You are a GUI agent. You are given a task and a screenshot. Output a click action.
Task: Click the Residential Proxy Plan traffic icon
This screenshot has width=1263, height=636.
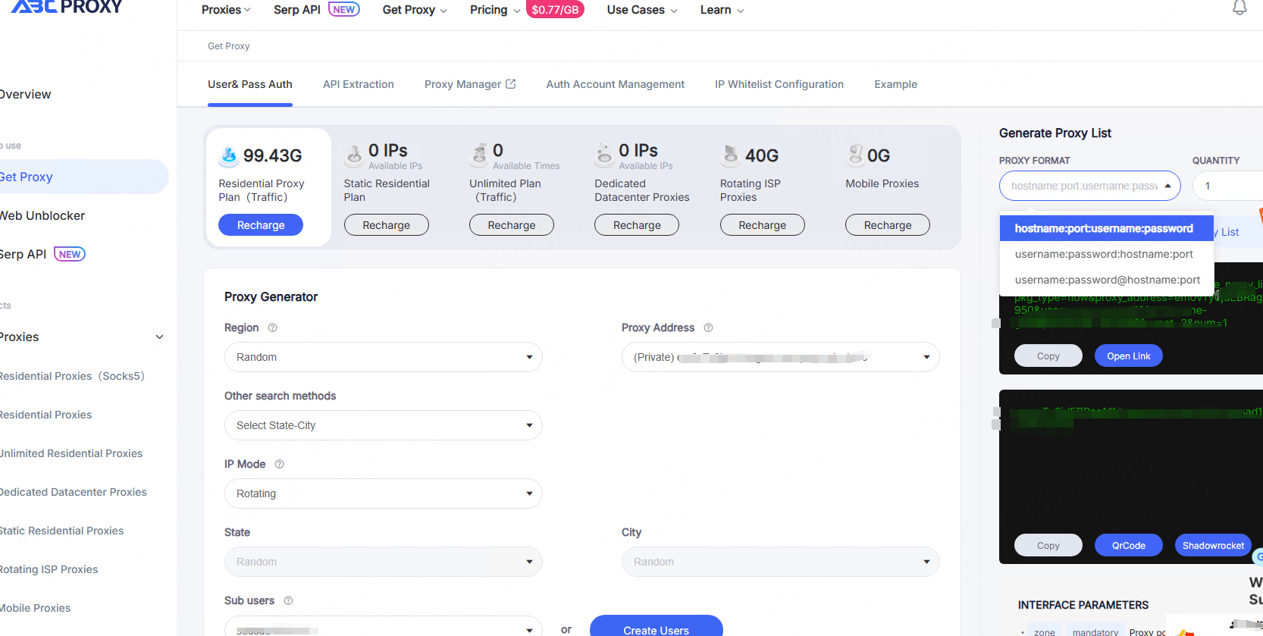click(x=229, y=155)
